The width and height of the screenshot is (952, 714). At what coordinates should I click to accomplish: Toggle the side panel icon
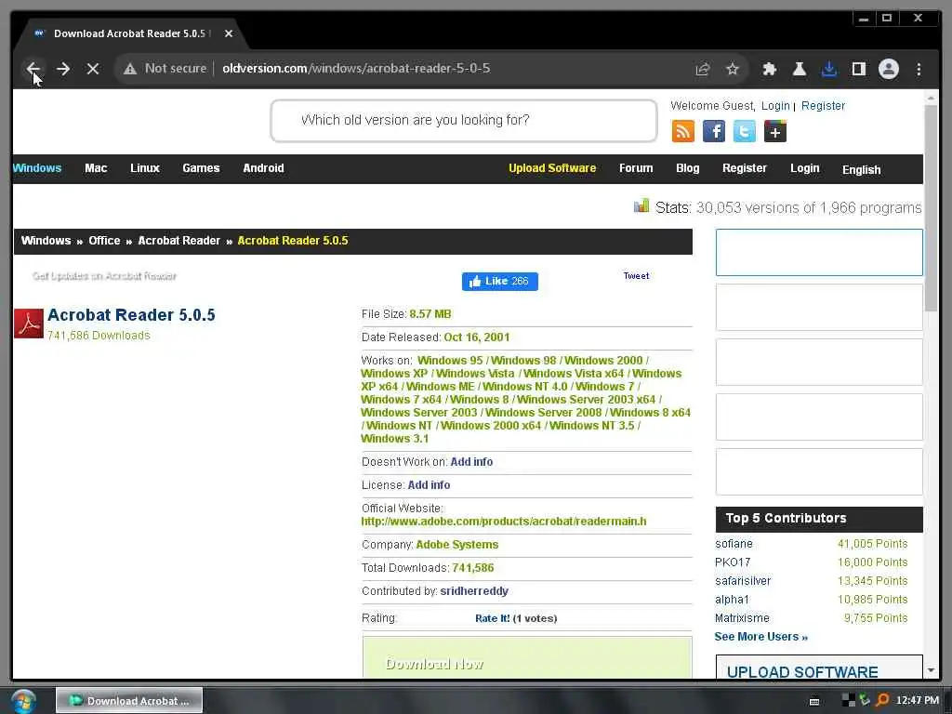pyautogui.click(x=858, y=69)
